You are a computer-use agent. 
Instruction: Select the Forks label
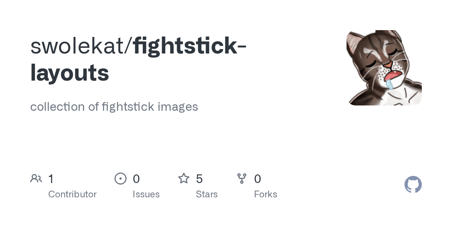pyautogui.click(x=266, y=194)
